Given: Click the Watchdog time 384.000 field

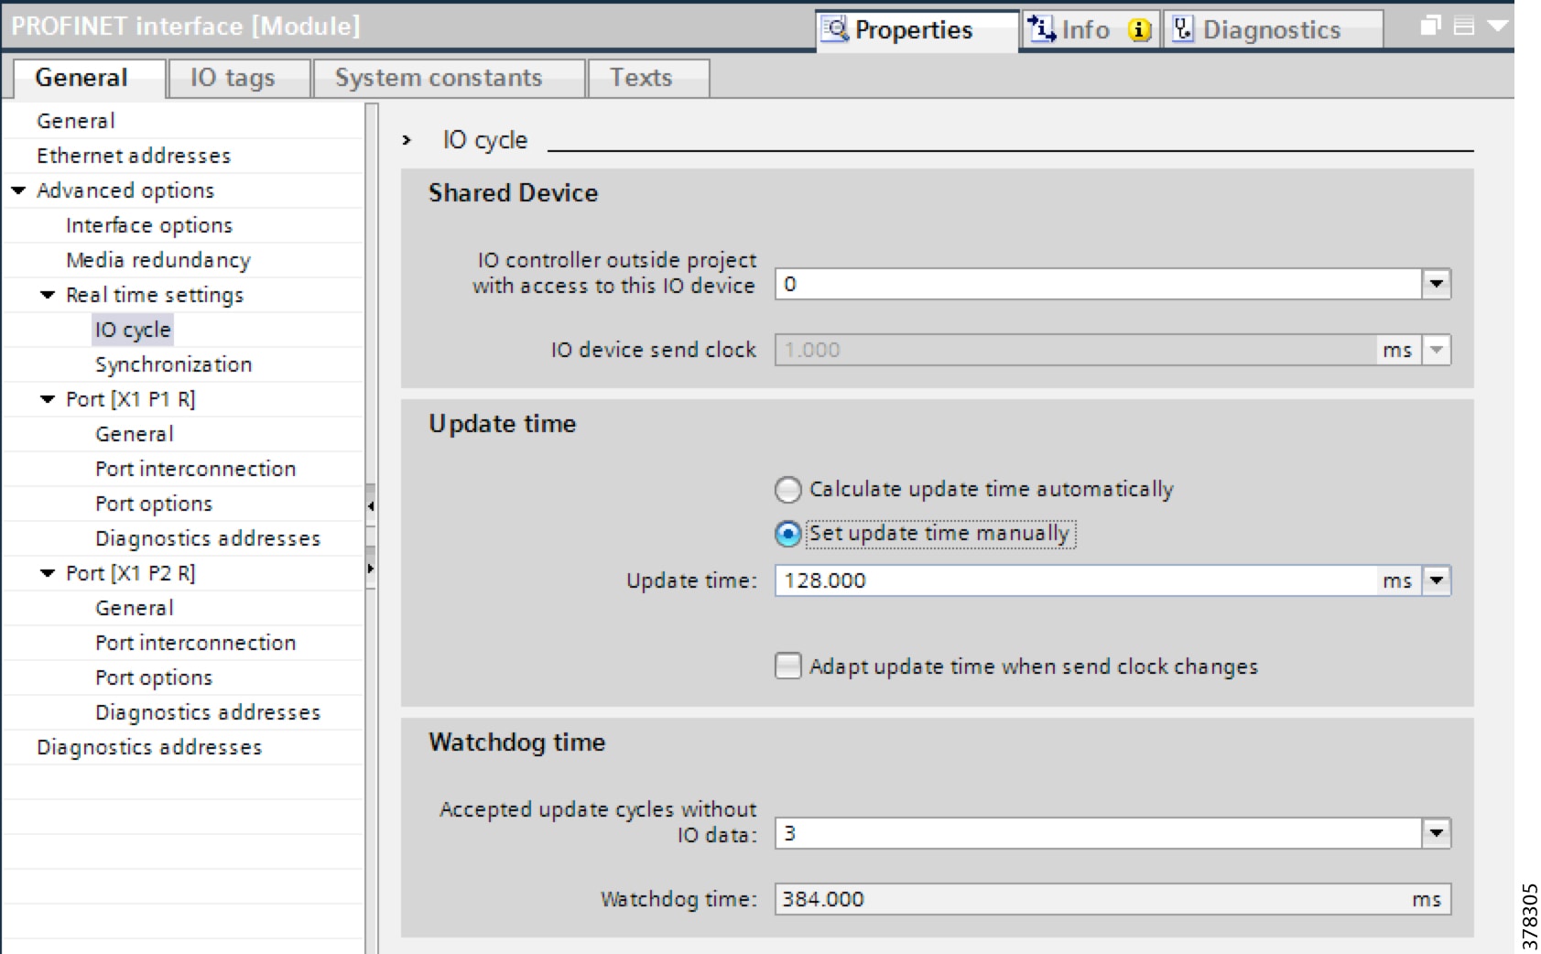Looking at the screenshot, I should click(1112, 899).
